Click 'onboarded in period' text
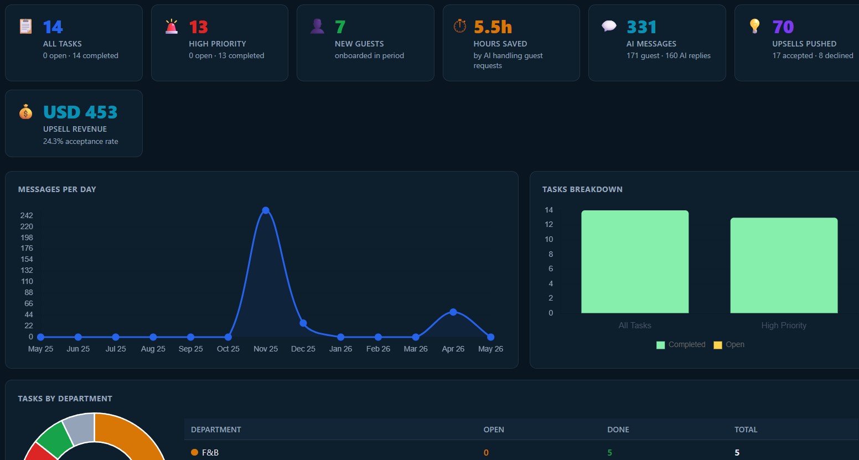This screenshot has width=859, height=460. click(x=369, y=55)
